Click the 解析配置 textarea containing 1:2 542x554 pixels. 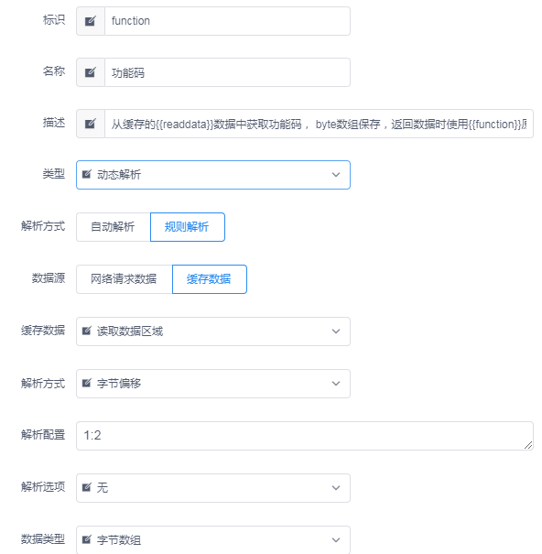pos(305,436)
